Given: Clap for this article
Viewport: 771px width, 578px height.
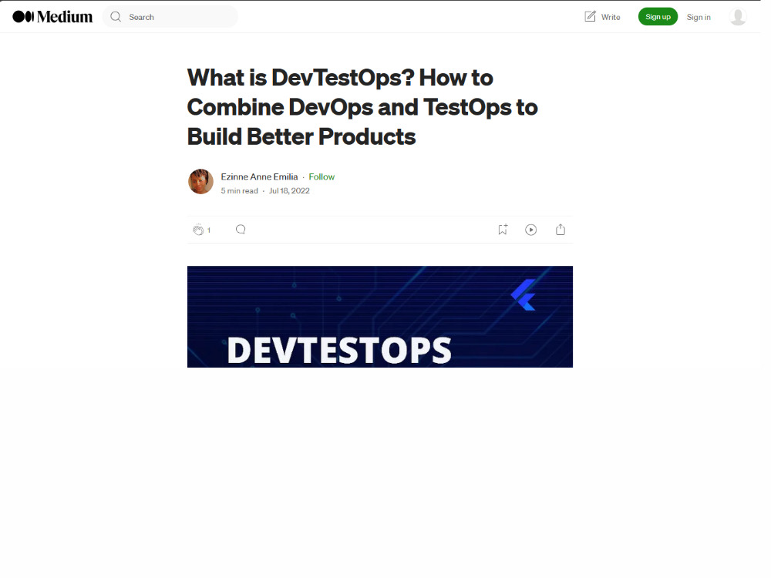Looking at the screenshot, I should pos(198,230).
